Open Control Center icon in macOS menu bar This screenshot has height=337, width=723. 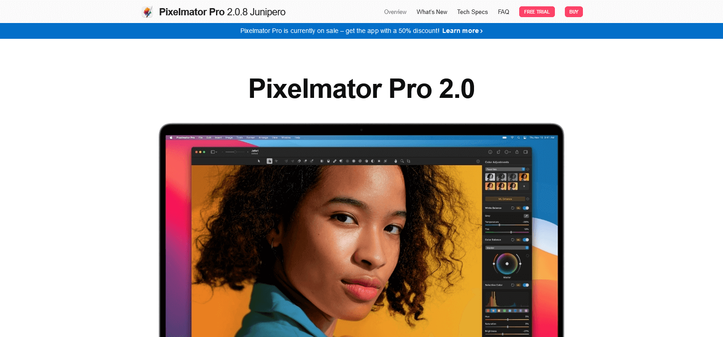(525, 138)
